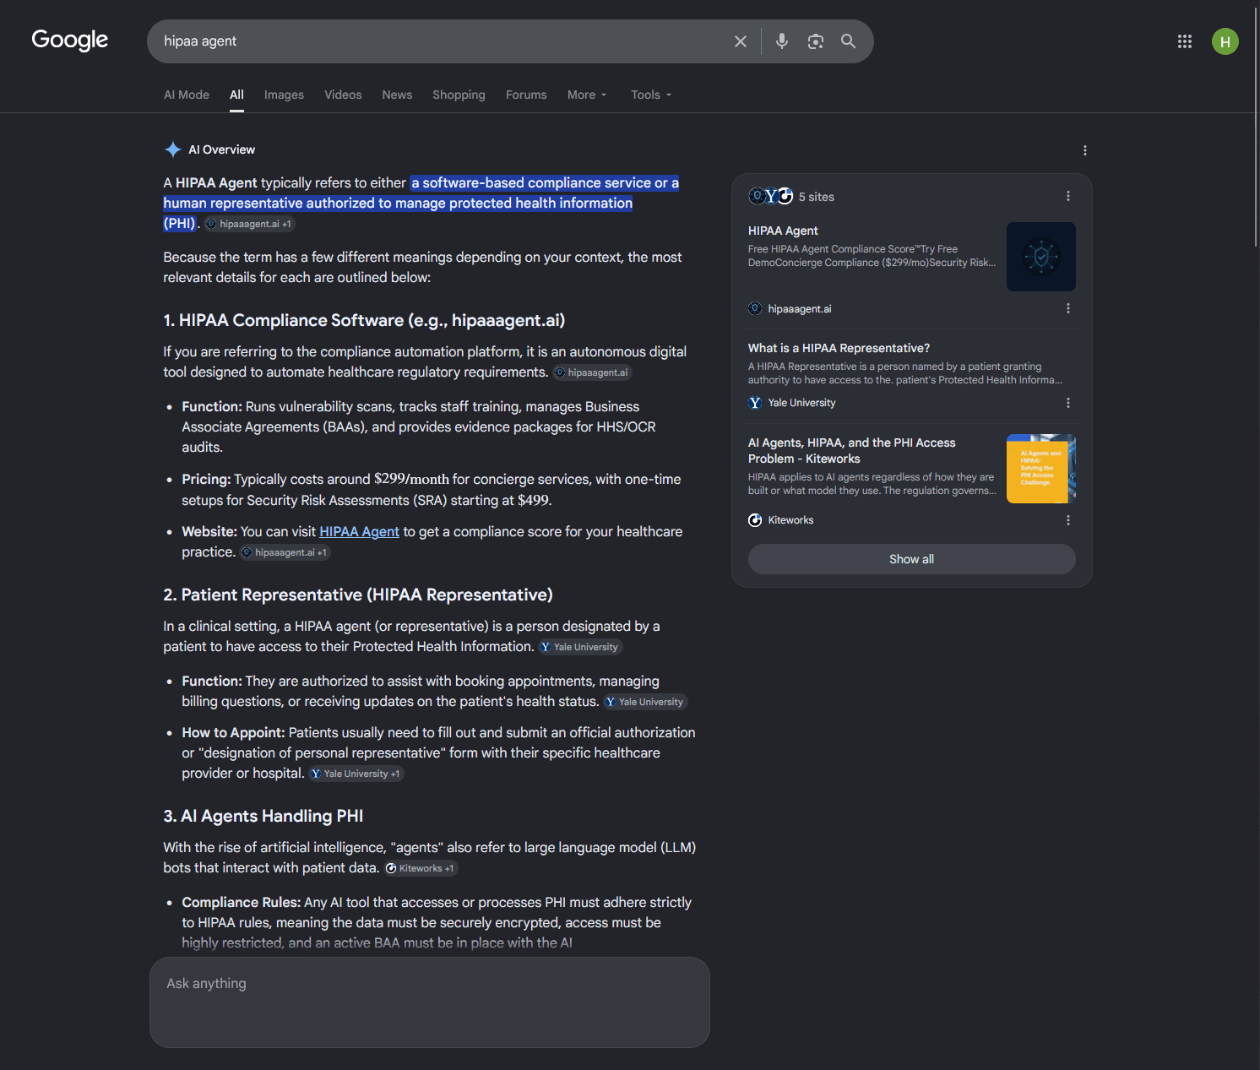Image resolution: width=1260 pixels, height=1070 pixels.
Task: Click heading 1. HIPAA Compliance Software
Action: tap(364, 320)
